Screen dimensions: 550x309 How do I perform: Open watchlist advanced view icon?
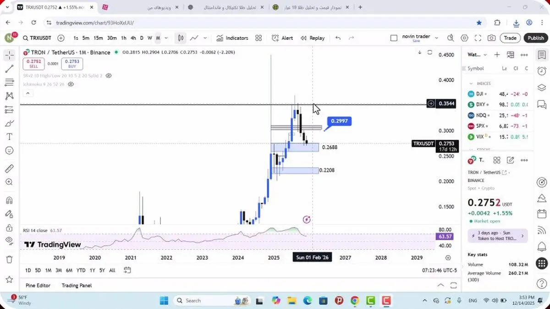click(x=510, y=55)
